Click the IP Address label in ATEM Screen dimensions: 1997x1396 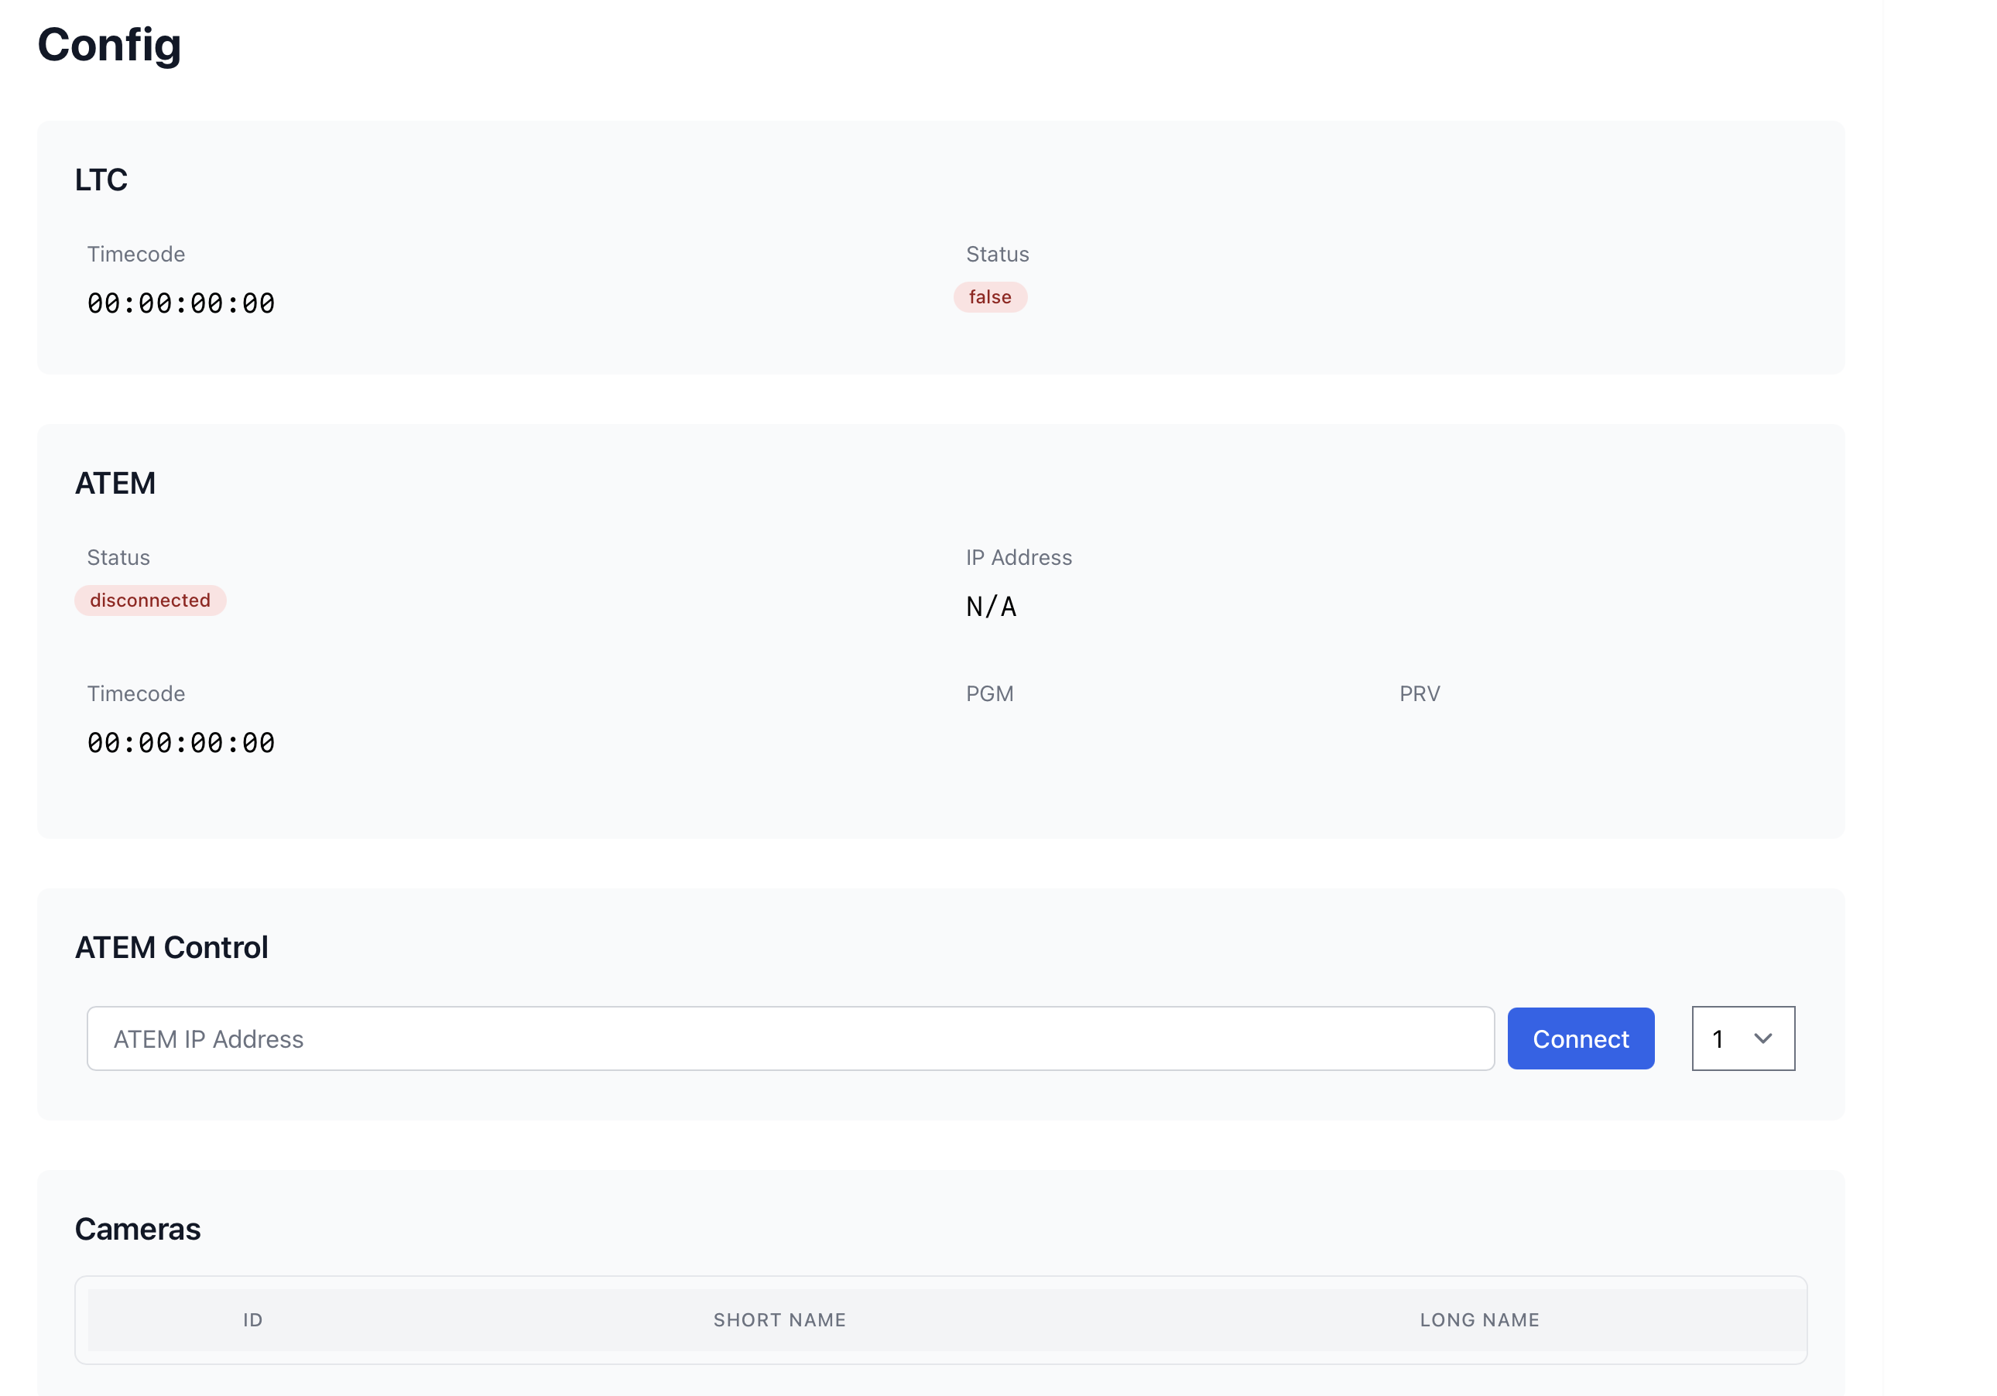(x=1019, y=557)
